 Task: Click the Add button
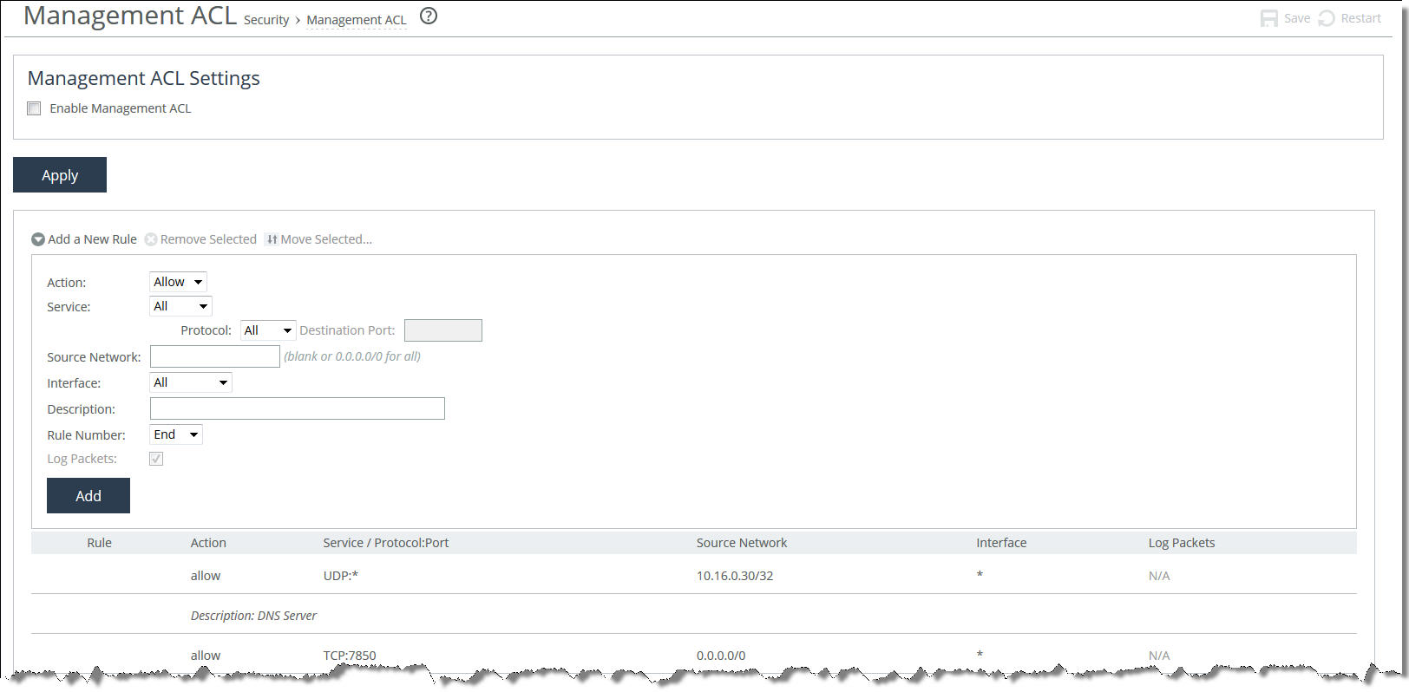tap(88, 496)
